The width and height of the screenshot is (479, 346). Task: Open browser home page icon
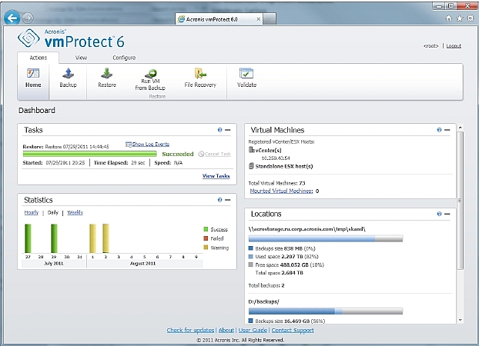point(448,18)
